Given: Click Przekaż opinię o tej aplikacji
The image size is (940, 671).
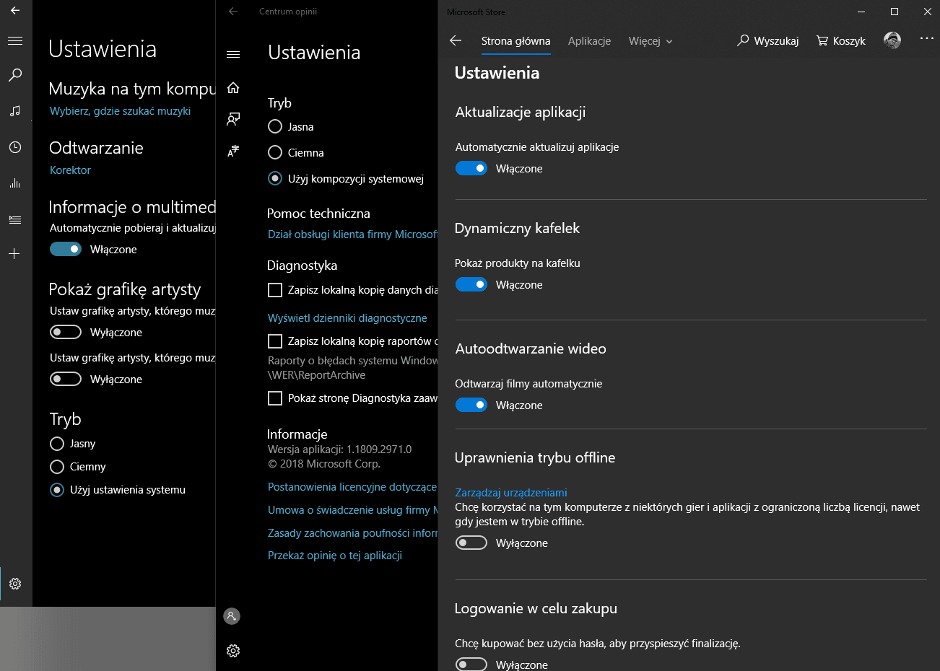Looking at the screenshot, I should click(335, 556).
